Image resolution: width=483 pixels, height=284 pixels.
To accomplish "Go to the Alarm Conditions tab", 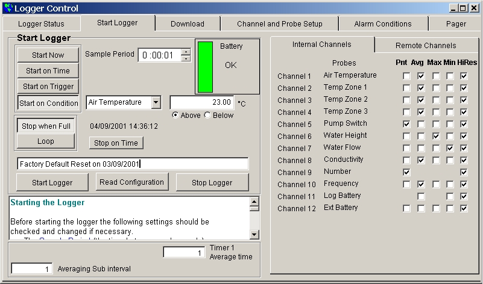I will [x=383, y=24].
